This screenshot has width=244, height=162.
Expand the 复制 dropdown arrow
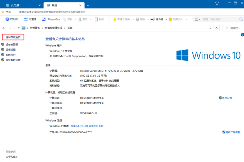pos(76,19)
